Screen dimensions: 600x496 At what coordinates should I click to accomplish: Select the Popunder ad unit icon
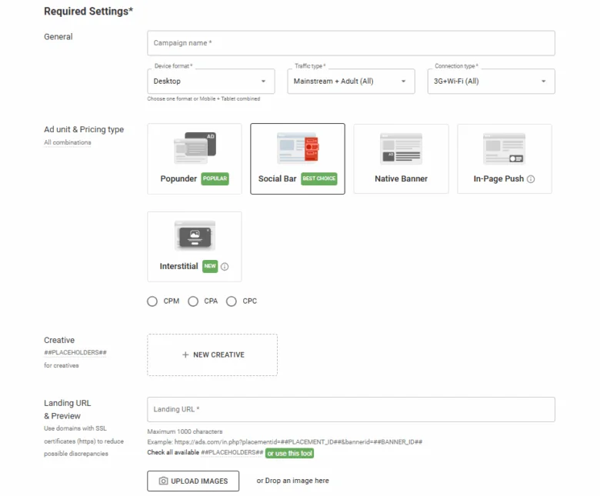point(194,148)
